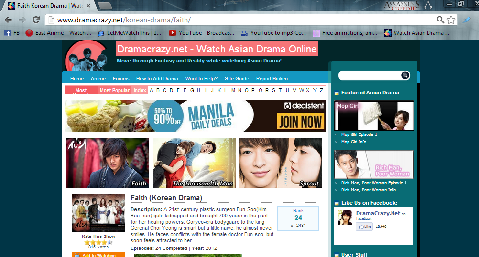This screenshot has width=479, height=257.
Task: Open Report Broken page
Action: click(x=272, y=78)
